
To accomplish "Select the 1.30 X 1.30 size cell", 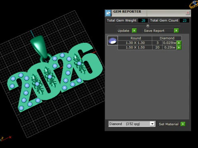I will tap(135, 43).
